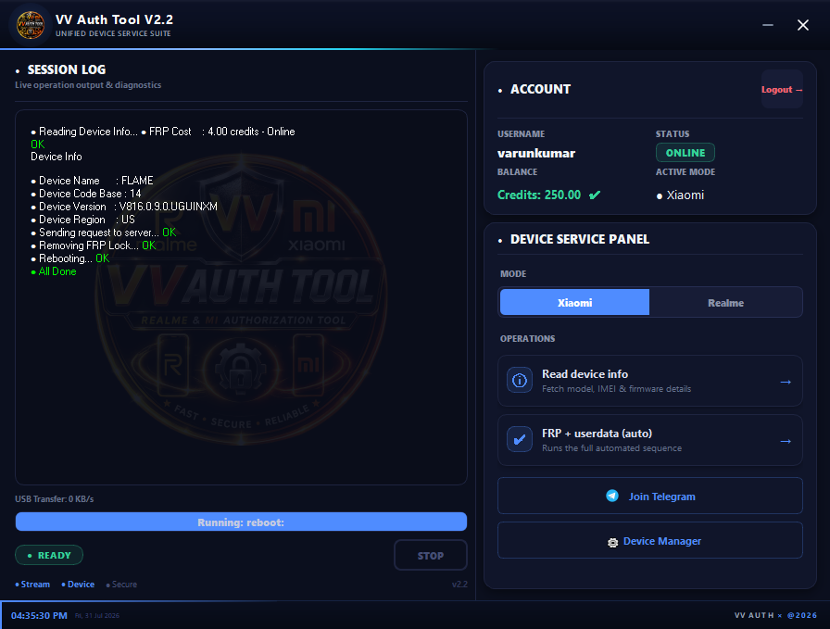Click the ONLINE status badge
The height and width of the screenshot is (629, 830).
(x=685, y=153)
